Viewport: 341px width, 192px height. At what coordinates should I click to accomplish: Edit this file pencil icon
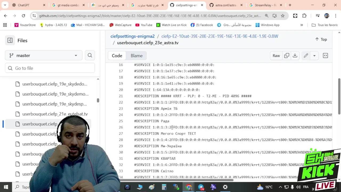tap(306, 55)
